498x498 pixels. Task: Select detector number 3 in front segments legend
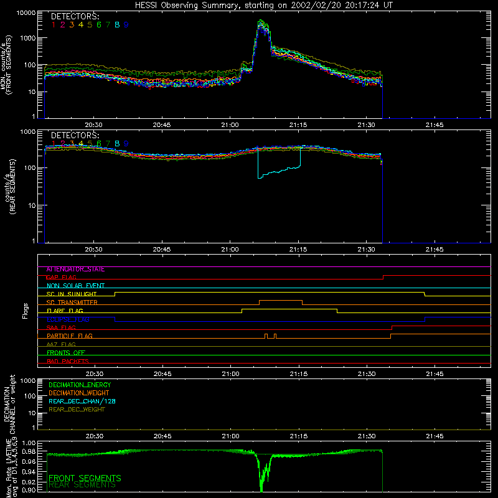click(72, 25)
